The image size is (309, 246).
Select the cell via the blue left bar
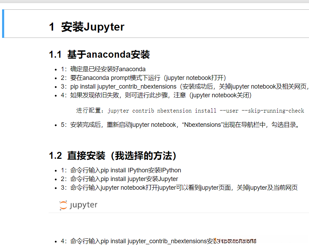3,24
